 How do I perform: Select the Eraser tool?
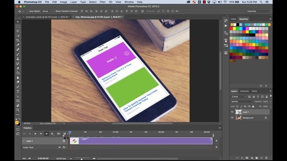click(18, 68)
